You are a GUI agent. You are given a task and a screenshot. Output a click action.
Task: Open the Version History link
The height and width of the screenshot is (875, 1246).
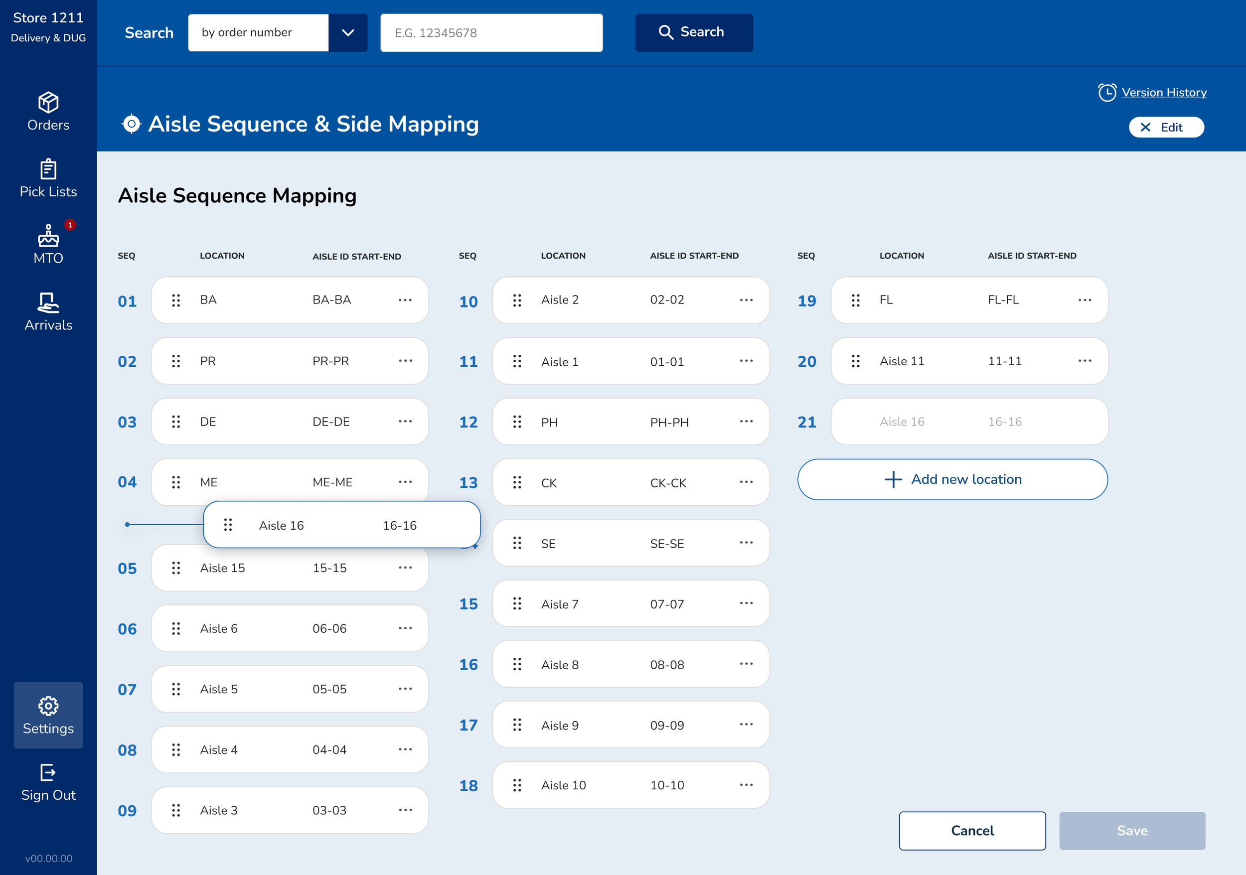1163,92
